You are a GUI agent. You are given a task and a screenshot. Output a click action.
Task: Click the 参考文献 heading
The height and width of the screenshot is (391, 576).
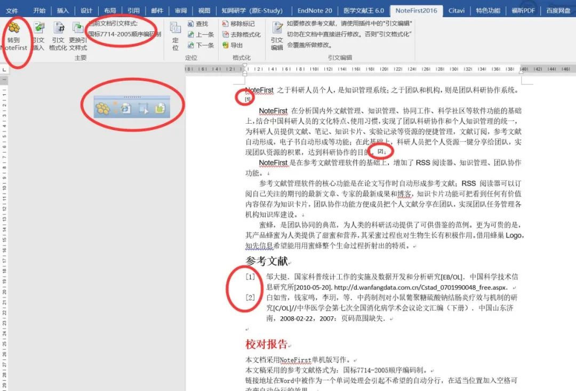pyautogui.click(x=267, y=261)
